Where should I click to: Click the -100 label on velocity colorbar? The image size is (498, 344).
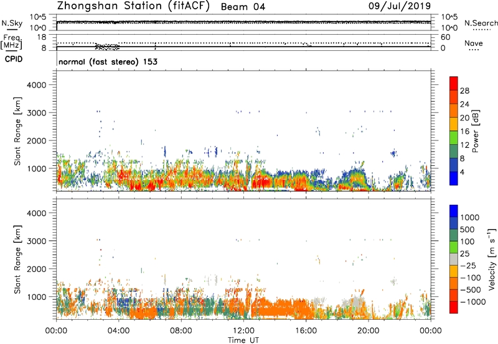click(471, 278)
